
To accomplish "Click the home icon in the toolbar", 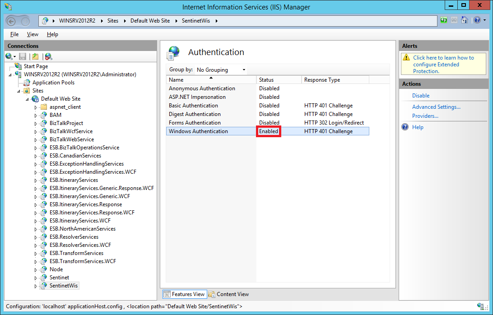I will point(465,20).
